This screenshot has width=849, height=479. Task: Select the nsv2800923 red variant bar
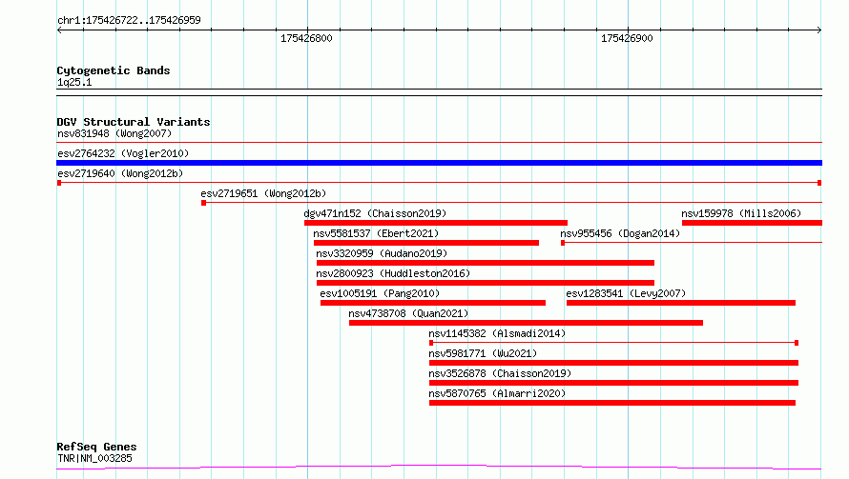point(486,283)
